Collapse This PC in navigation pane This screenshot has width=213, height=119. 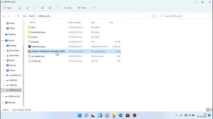click(3, 40)
